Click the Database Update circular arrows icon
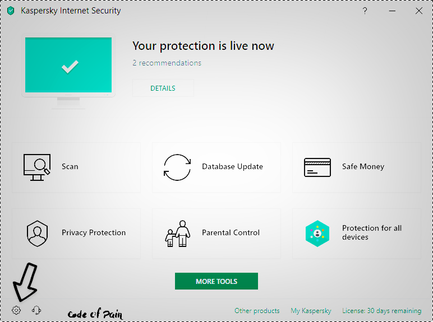This screenshot has height=322, width=433. click(177, 167)
